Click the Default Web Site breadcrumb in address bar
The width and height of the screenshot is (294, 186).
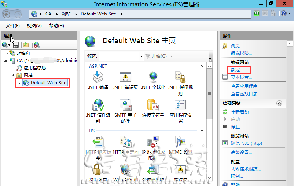tap(99, 14)
